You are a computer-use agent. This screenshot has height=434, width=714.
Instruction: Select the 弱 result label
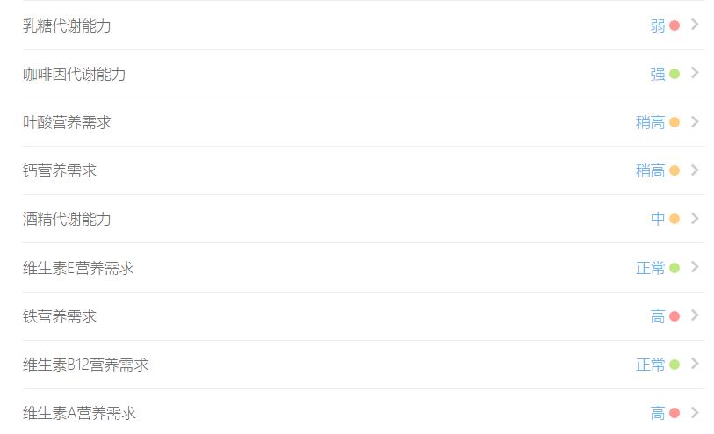[x=658, y=25]
